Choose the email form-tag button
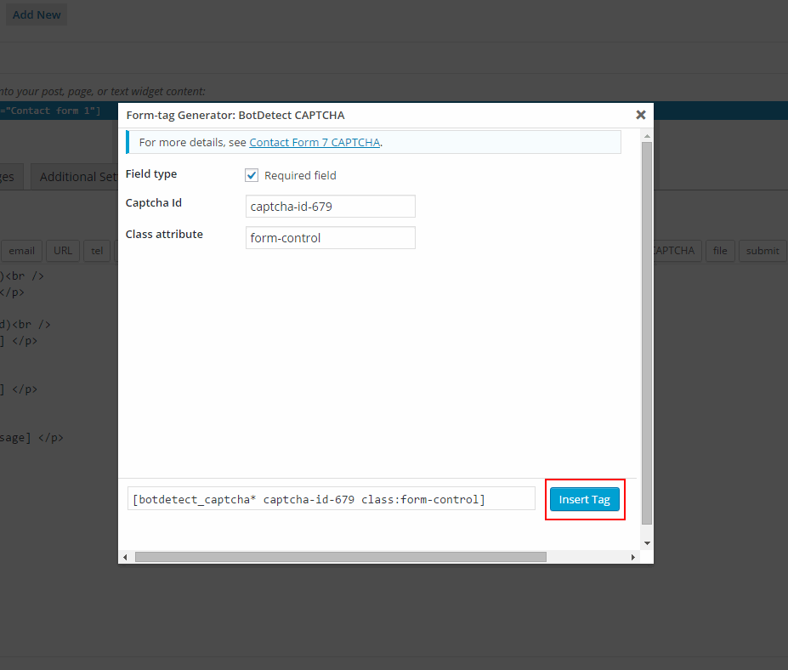This screenshot has height=670, width=788. (x=22, y=251)
